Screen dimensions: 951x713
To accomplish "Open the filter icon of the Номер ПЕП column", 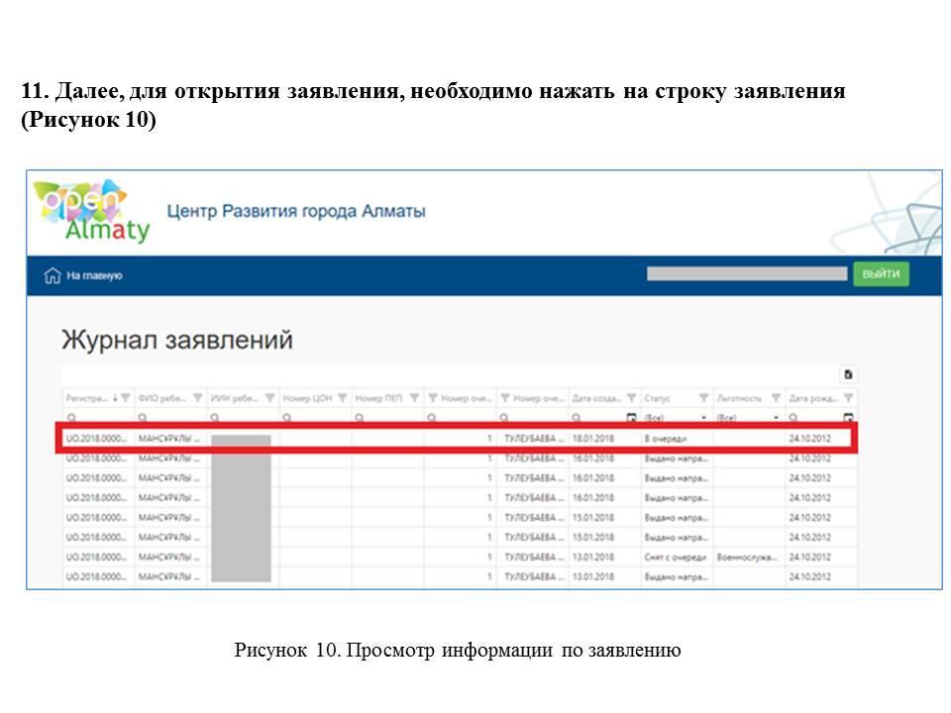I will coord(414,398).
